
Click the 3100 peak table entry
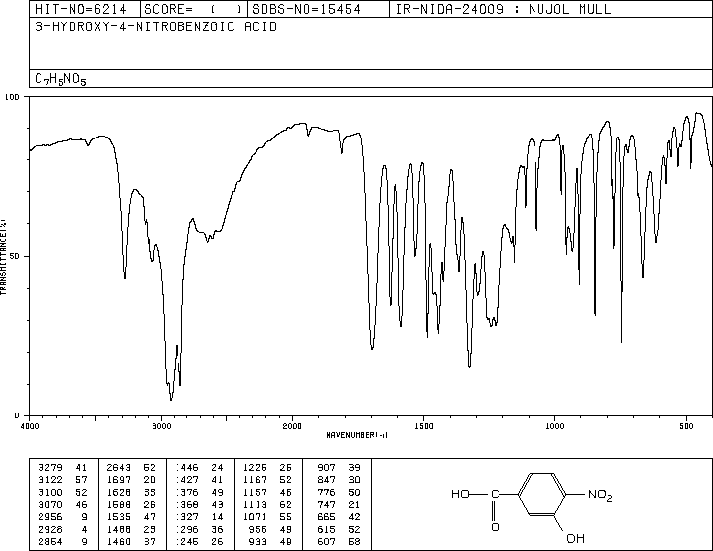[63, 492]
